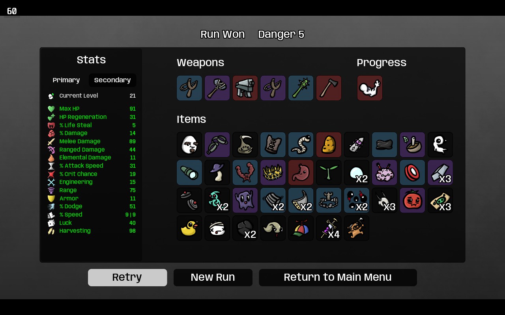Start a New Run
The width and height of the screenshot is (505, 315).
(x=213, y=278)
